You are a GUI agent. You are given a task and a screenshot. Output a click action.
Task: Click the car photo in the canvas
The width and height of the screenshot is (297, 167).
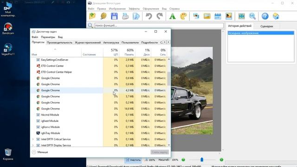(x=192, y=91)
